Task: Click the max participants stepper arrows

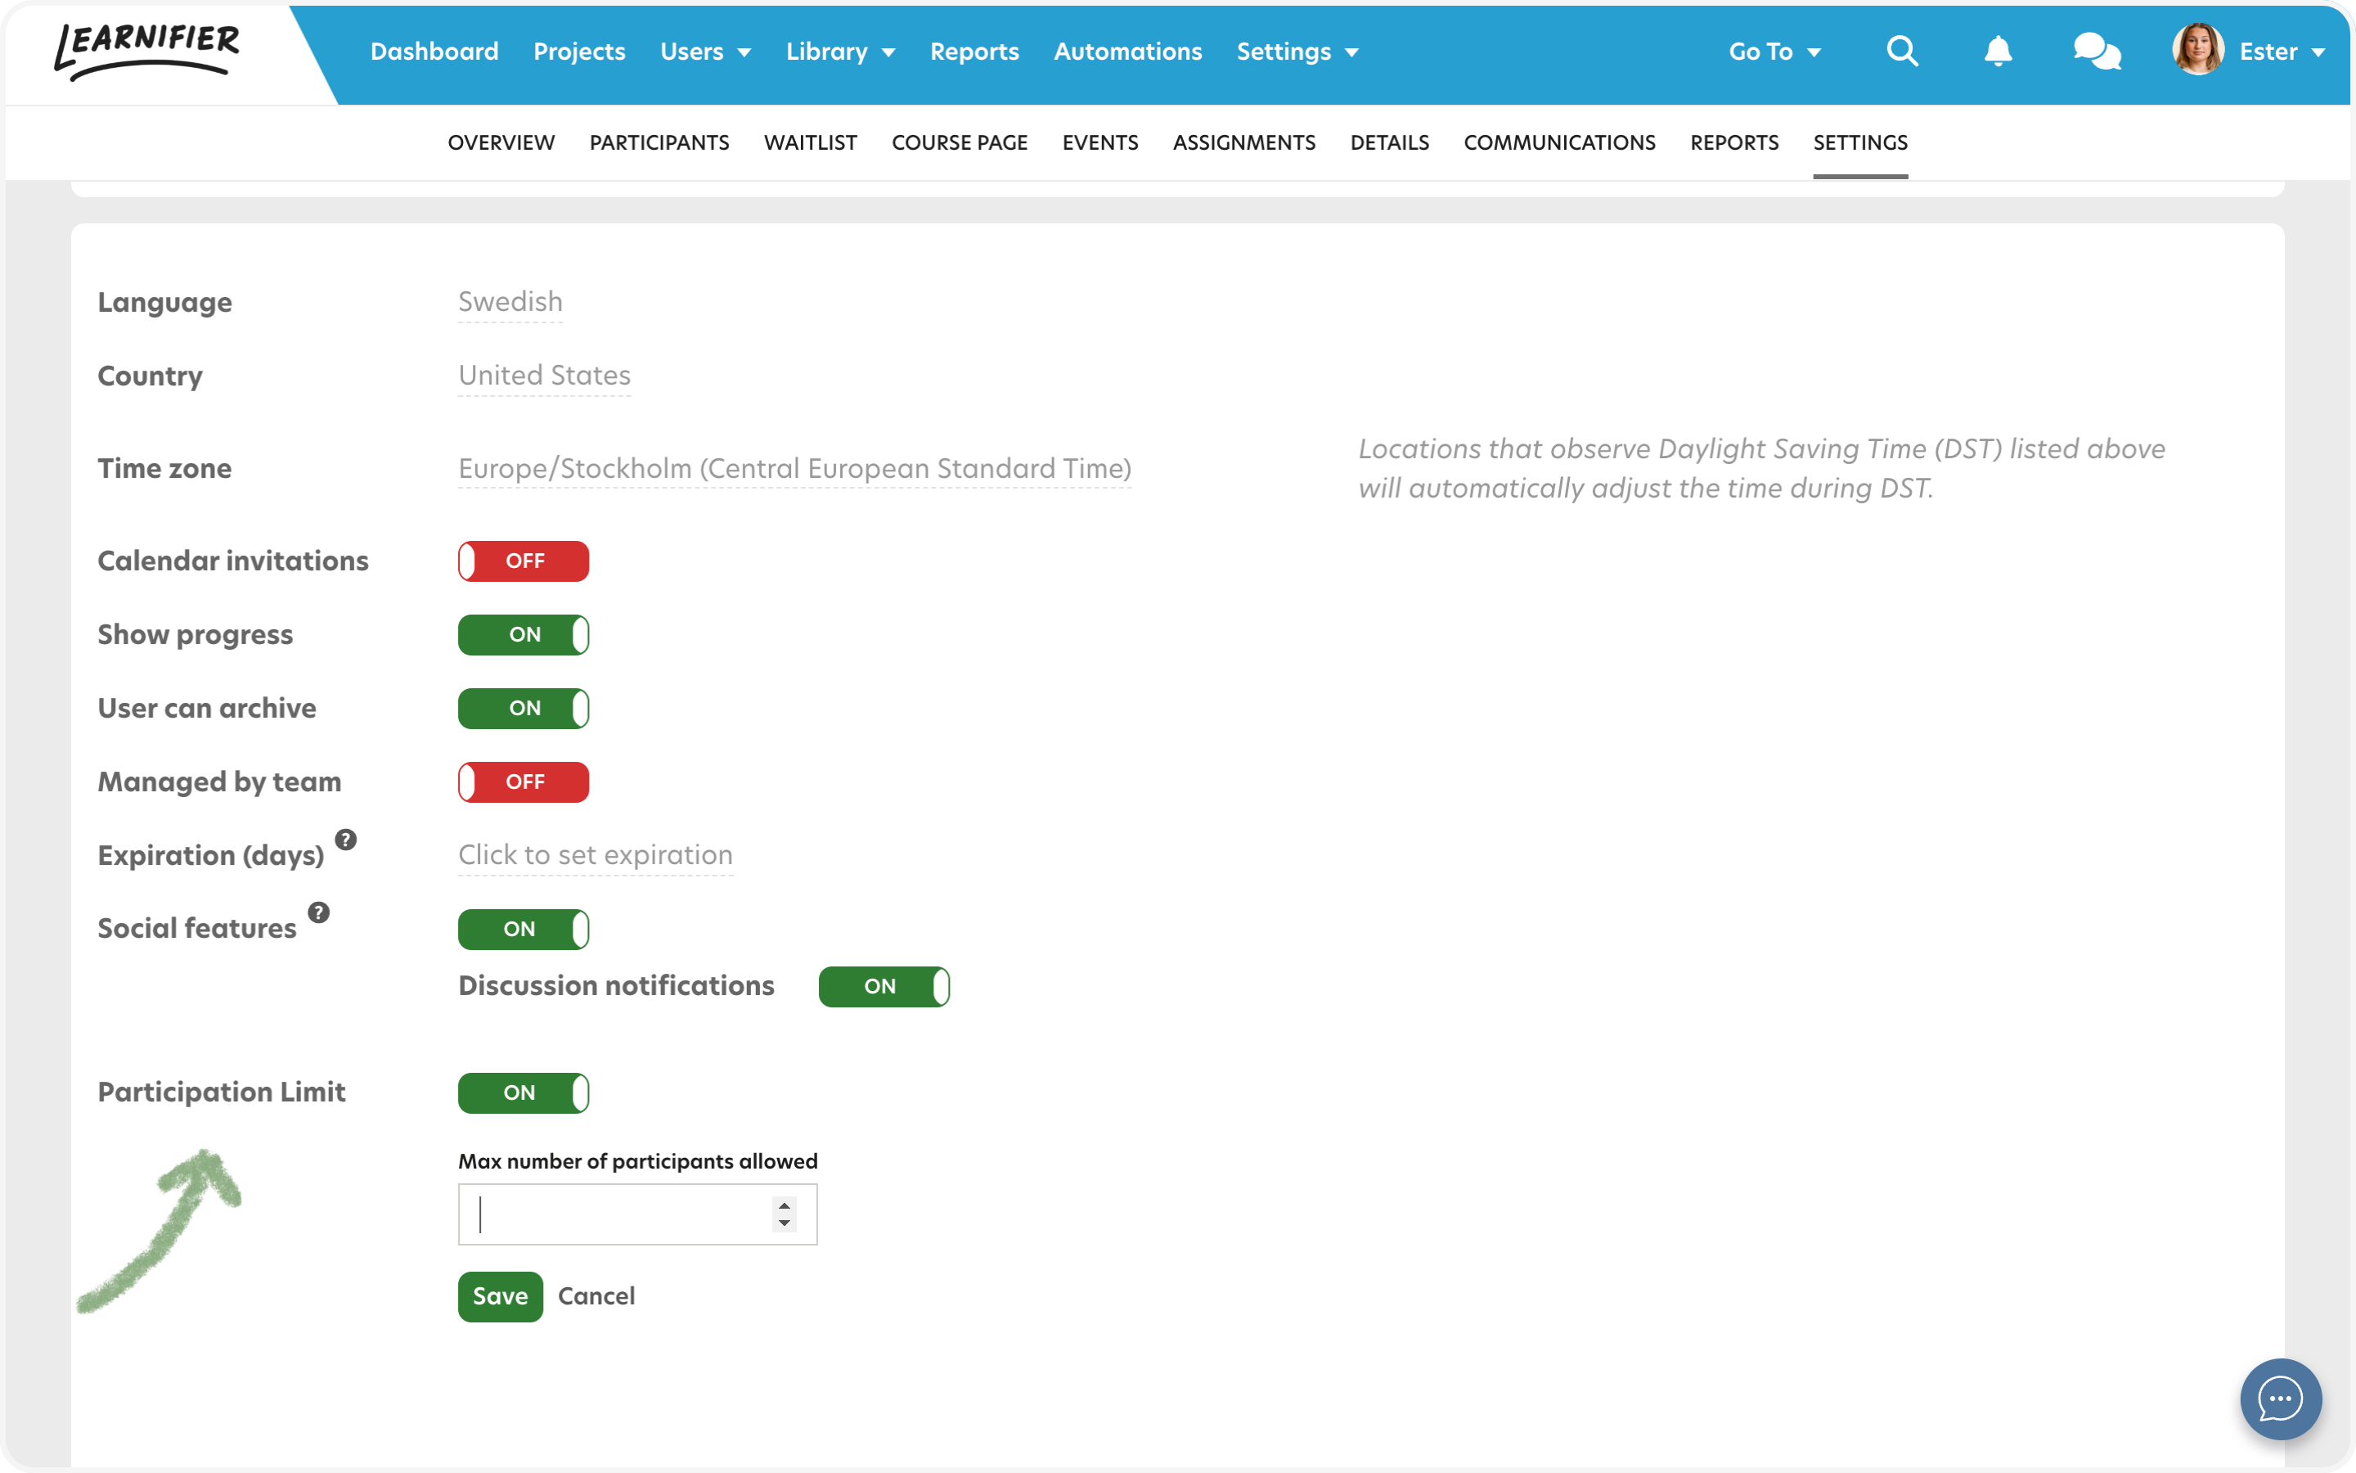Action: (785, 1214)
